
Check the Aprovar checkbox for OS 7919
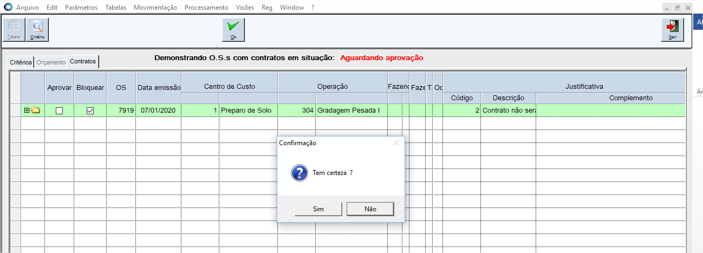point(60,111)
